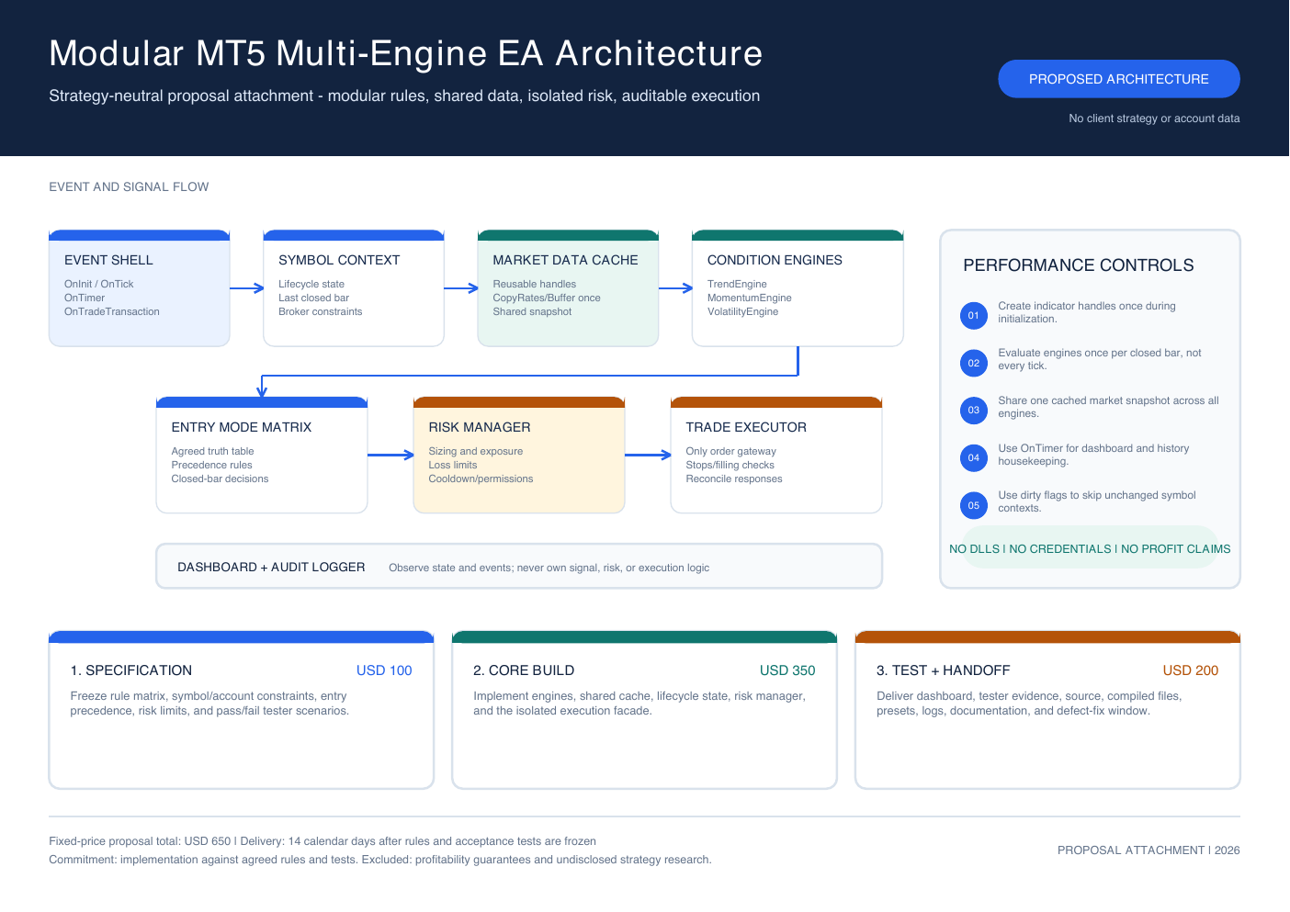Click the 'Modular MT5 Multi-Engine EA Architecture' title
The width and height of the screenshot is (1290, 912).
point(406,53)
